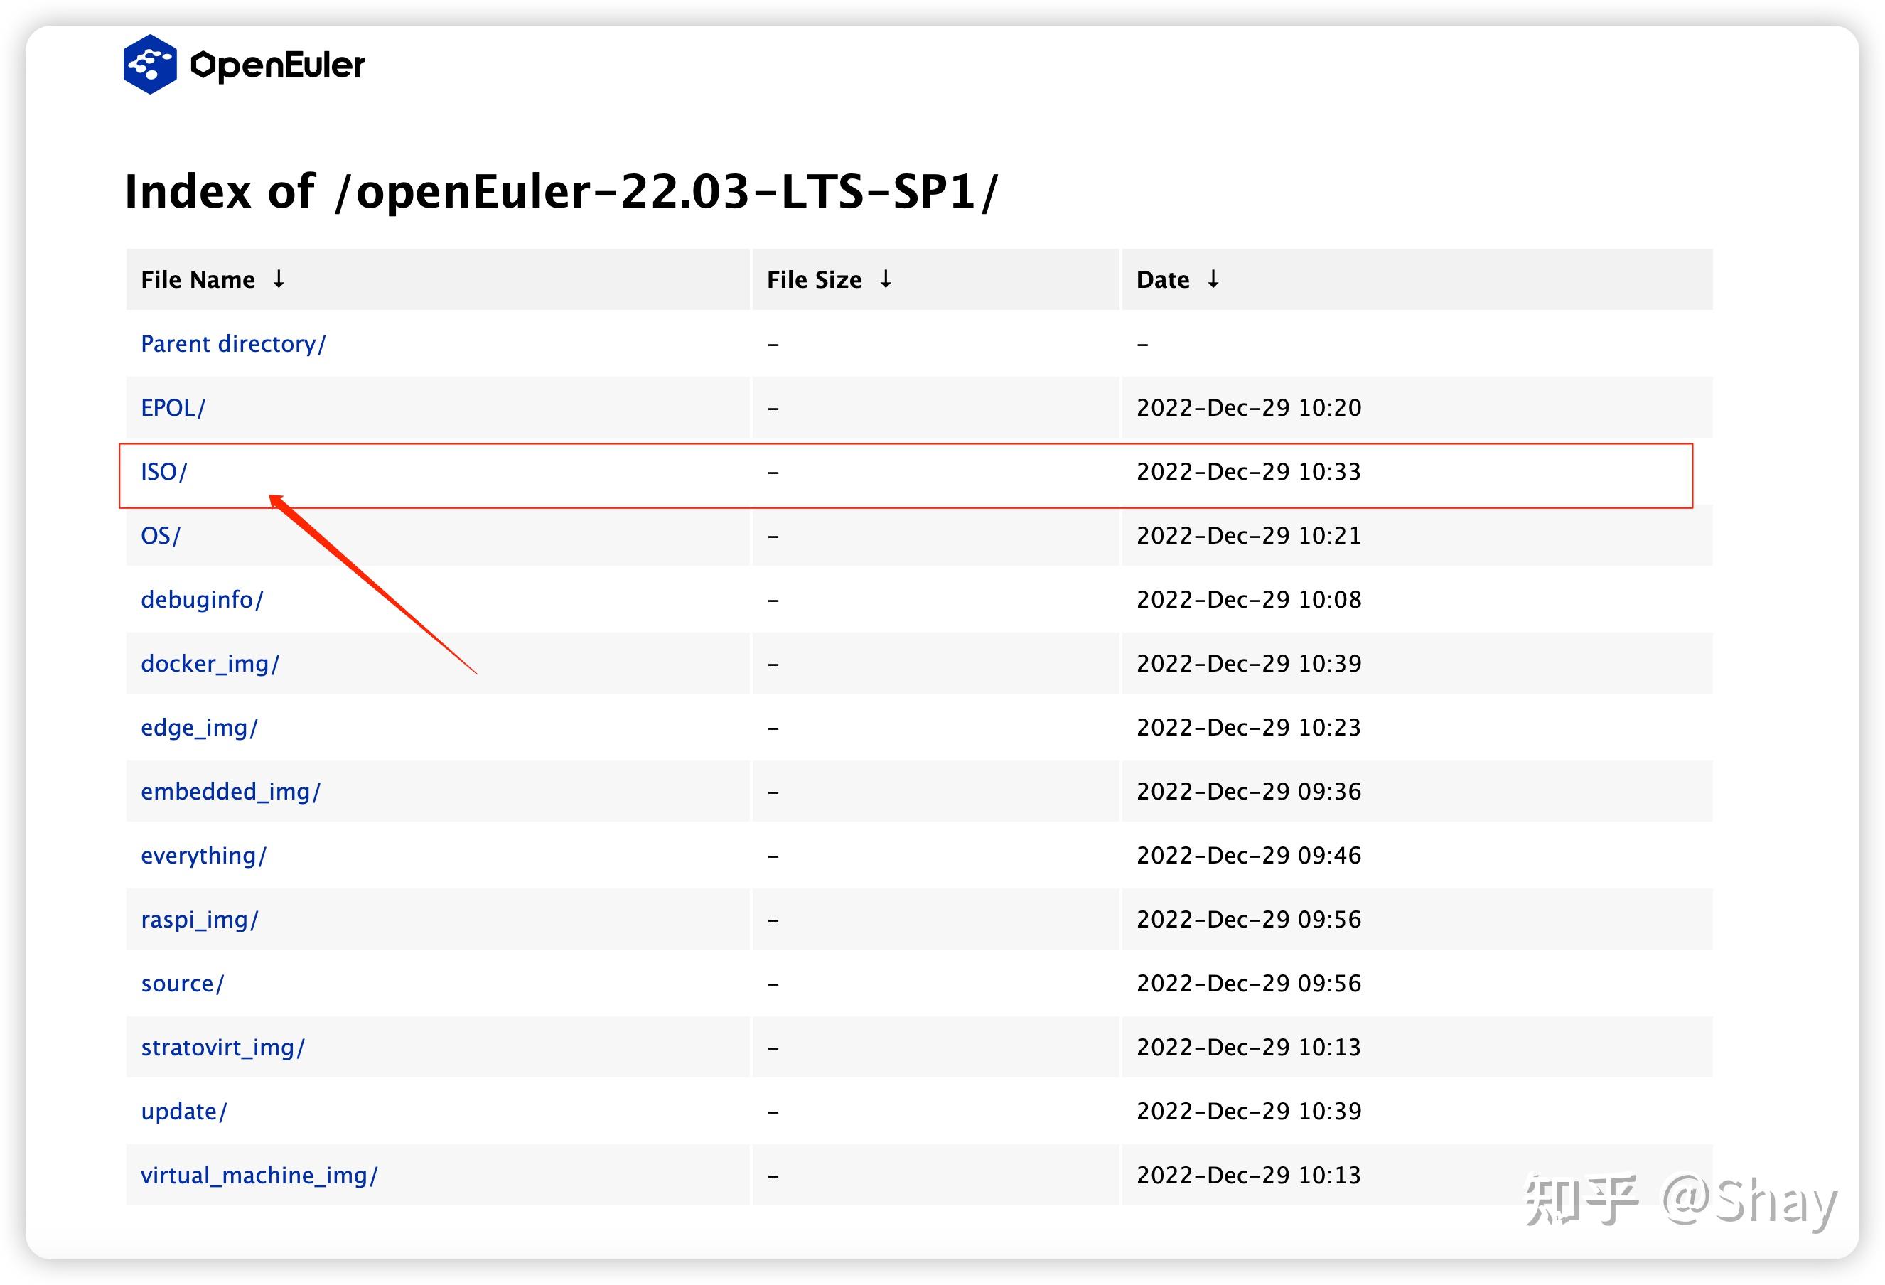Open the update directory
The height and width of the screenshot is (1285, 1885).
[184, 1112]
